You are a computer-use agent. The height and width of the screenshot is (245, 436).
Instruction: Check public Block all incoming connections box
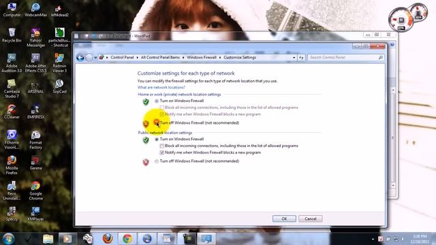pos(162,146)
